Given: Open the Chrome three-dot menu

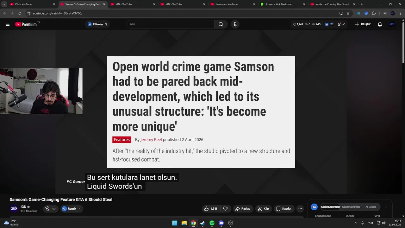Looking at the screenshot, I should [400, 13].
